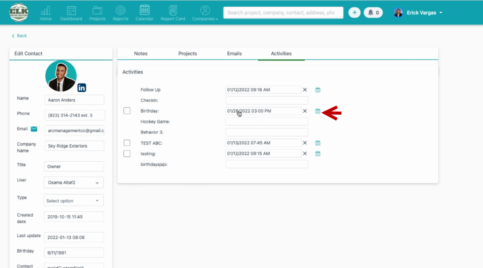Select the Activities tab

tap(281, 54)
